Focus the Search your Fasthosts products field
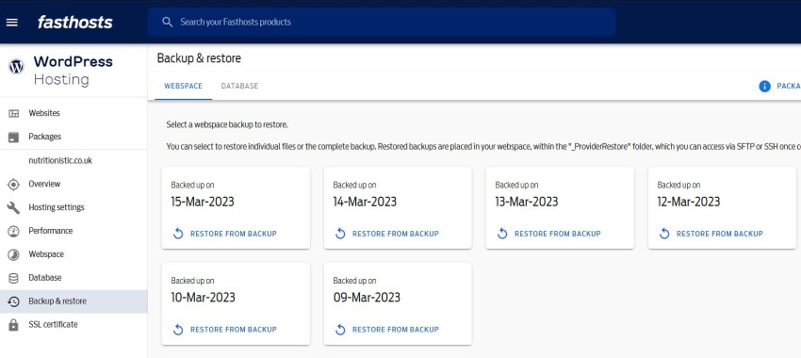Viewport: 801px width, 358px height. (382, 22)
